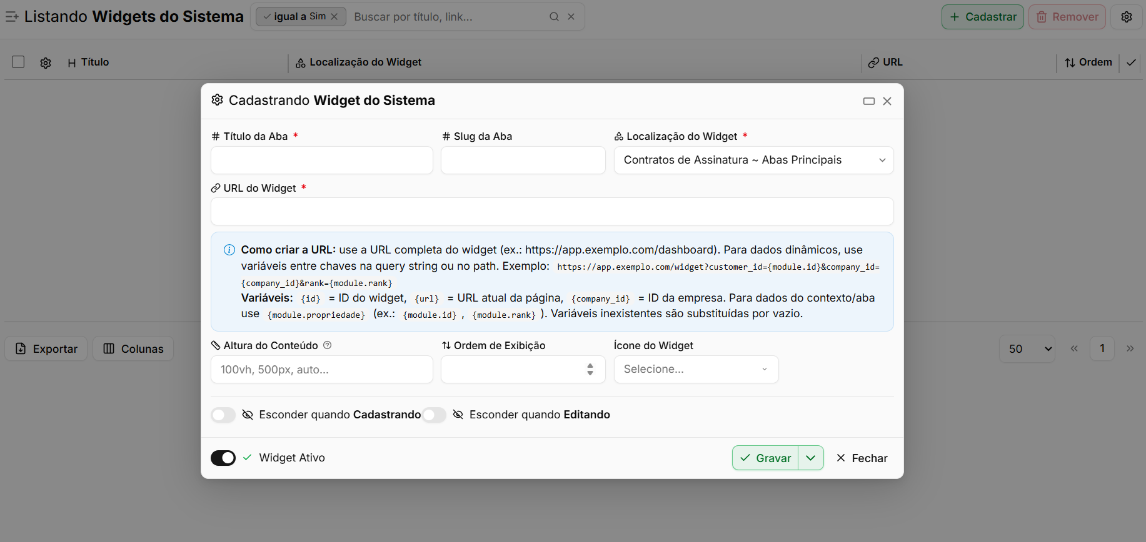
Task: Sort by the URL column header
Action: (x=885, y=62)
